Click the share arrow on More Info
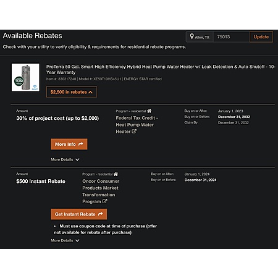This screenshot has height=278, width=278. (81, 144)
